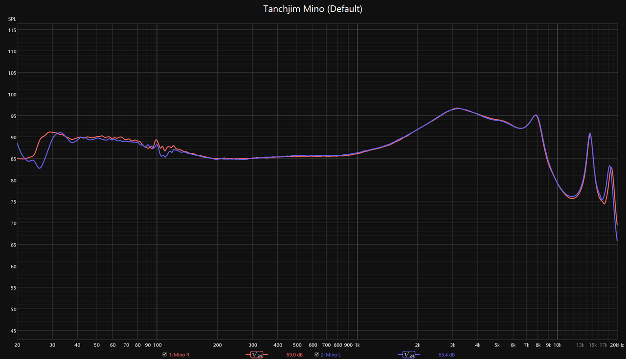Click the red 1/24 smoothing indicator
Screen dimensions: 626x359
257,355
